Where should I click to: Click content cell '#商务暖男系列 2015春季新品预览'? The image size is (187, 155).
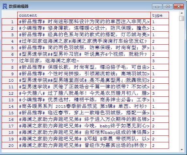(84, 106)
